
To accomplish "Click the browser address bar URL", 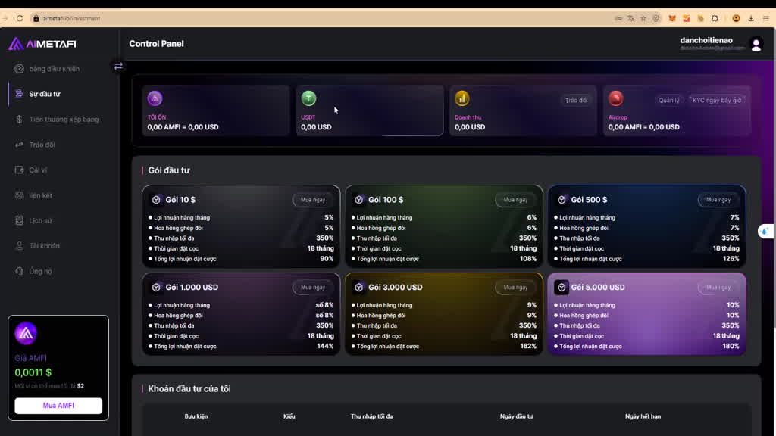I will tap(72, 18).
